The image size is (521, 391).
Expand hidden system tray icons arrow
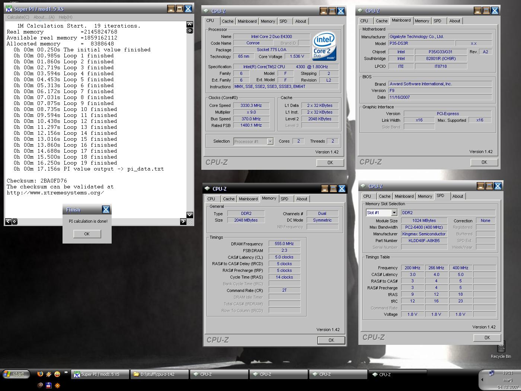[482, 380]
